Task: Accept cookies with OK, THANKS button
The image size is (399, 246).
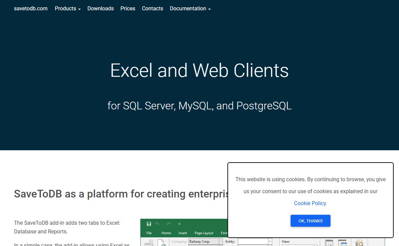Action: [311, 221]
